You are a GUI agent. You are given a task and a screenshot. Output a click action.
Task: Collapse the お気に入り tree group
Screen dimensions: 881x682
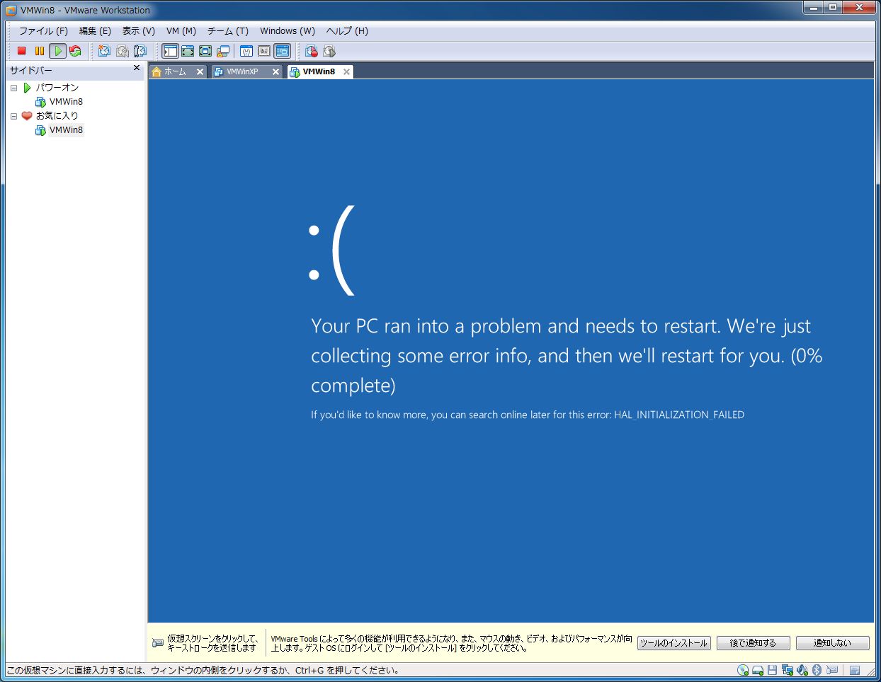tap(13, 116)
